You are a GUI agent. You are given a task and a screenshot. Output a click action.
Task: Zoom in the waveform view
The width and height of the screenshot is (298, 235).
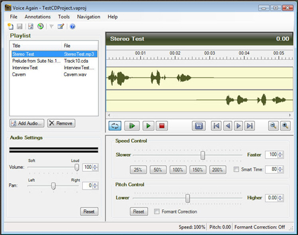coord(285,126)
